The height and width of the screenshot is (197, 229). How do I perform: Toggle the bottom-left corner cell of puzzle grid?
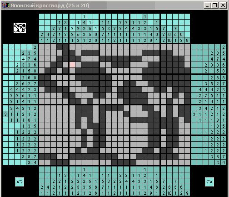pyautogui.click(x=42, y=162)
